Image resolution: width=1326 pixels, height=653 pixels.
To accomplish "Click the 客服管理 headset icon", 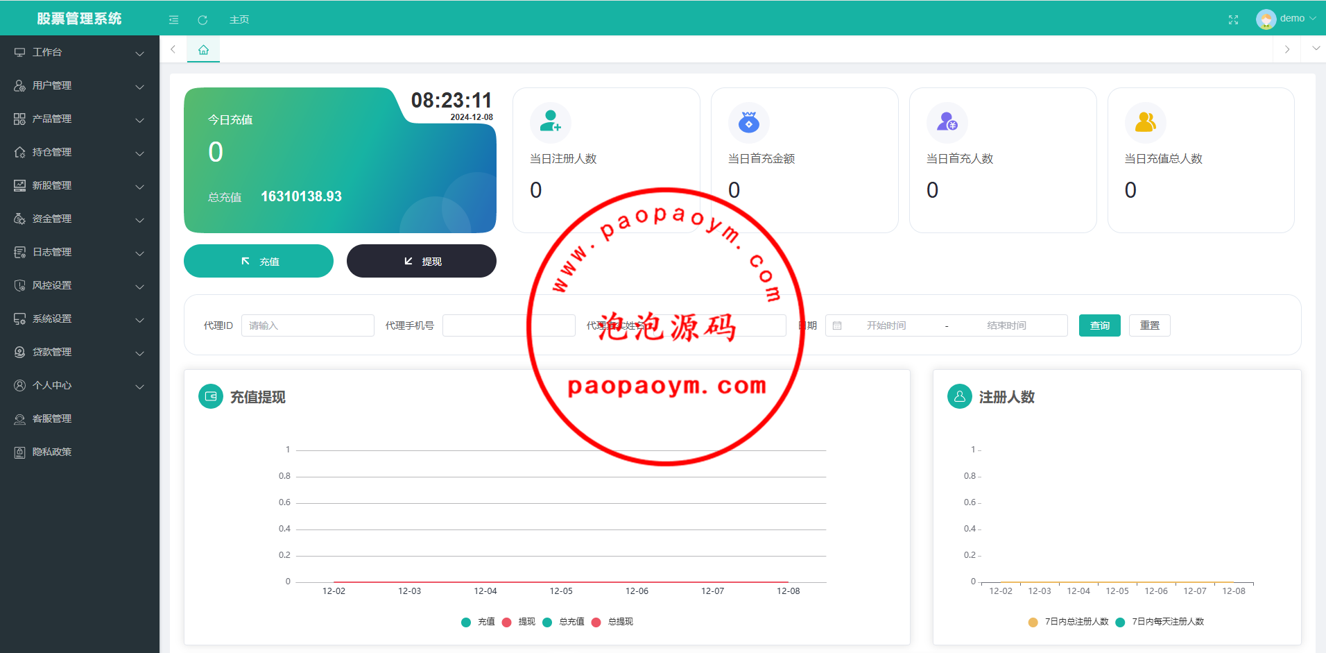I will [19, 418].
